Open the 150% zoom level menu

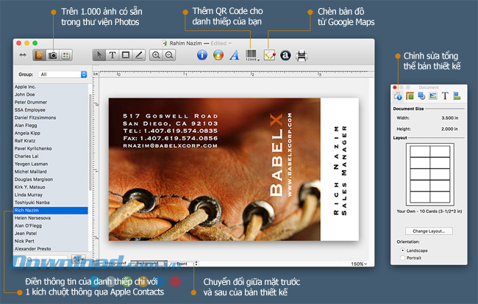(x=359, y=264)
